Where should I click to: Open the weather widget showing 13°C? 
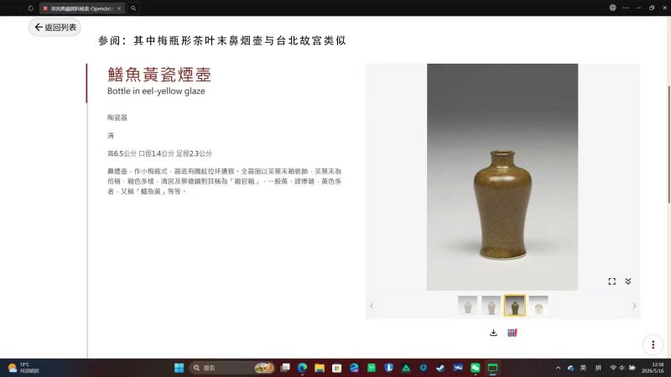24,368
